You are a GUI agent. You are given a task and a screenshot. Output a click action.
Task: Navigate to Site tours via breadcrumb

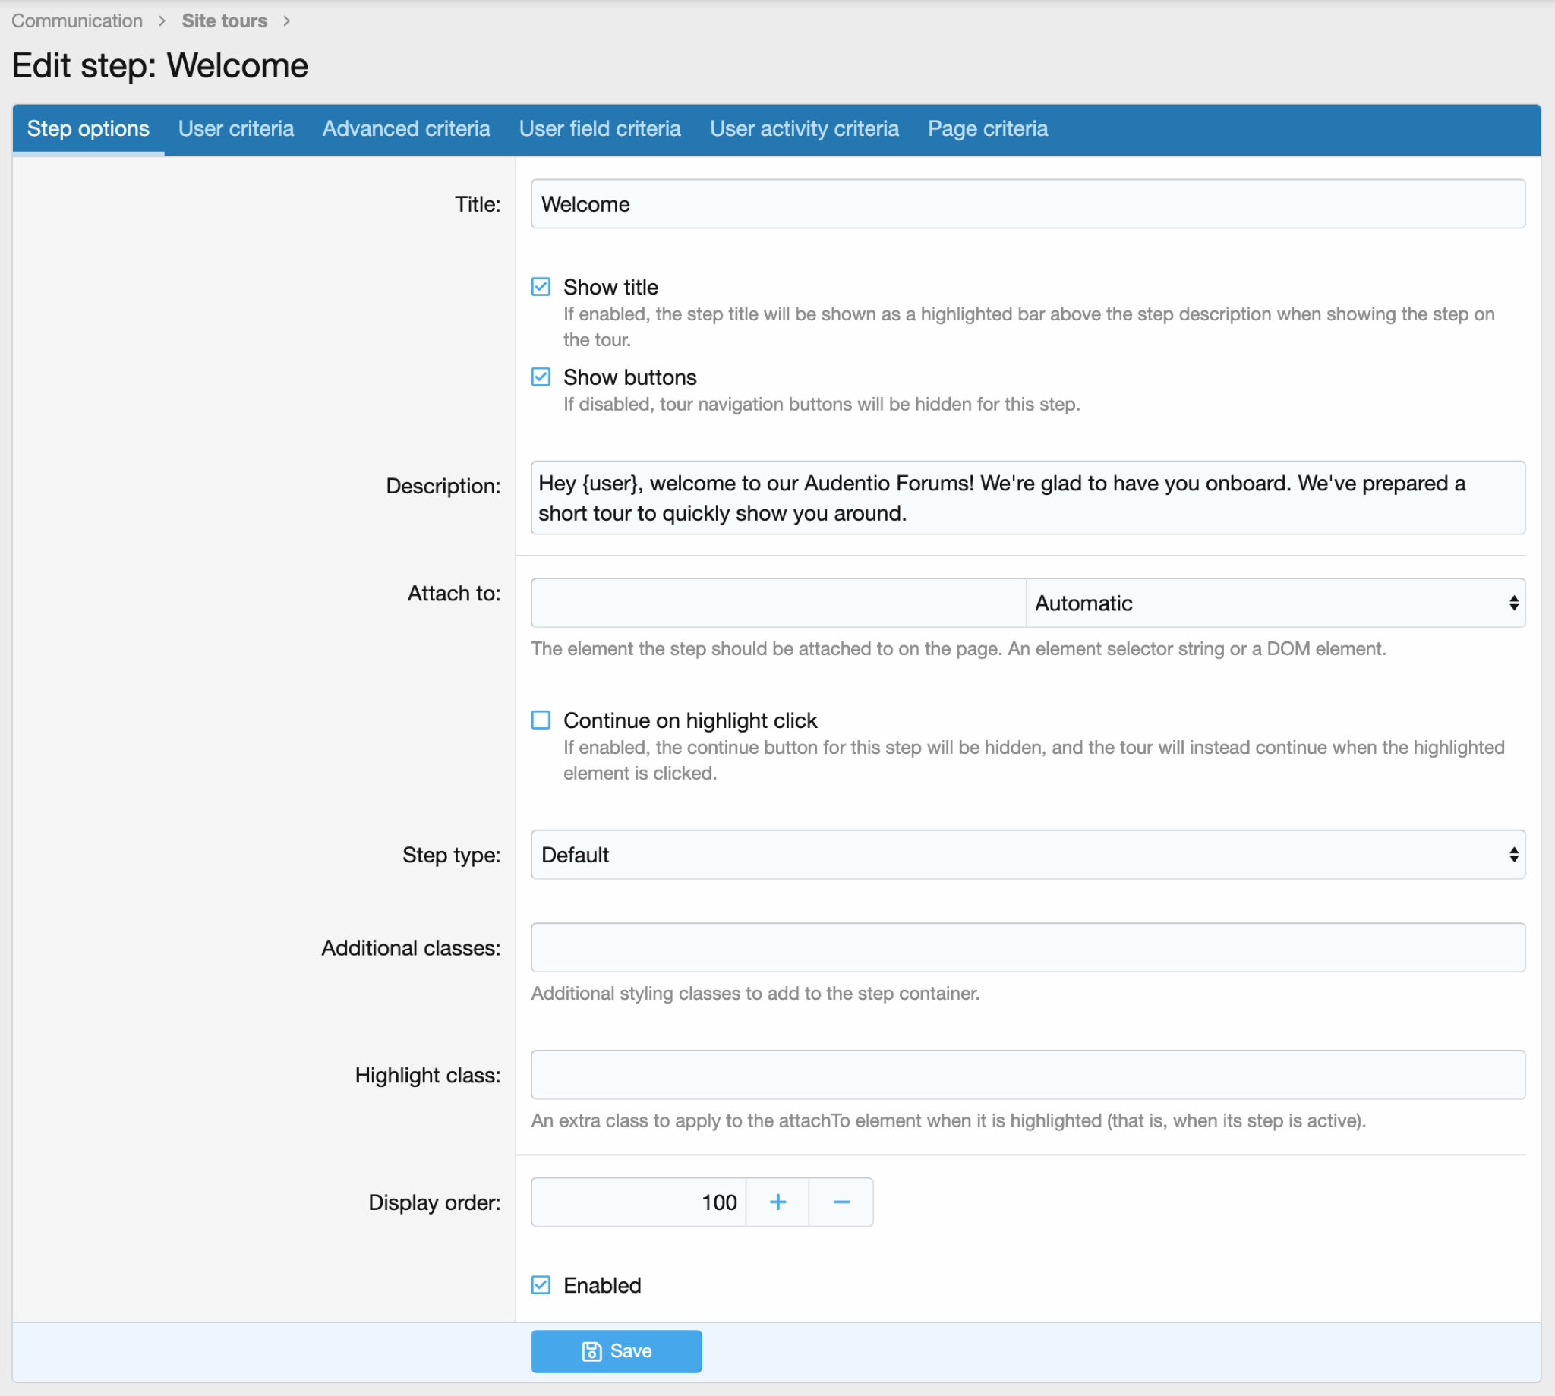(224, 20)
